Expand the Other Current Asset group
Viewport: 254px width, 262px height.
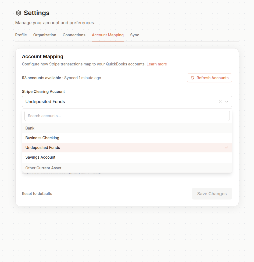(43, 168)
